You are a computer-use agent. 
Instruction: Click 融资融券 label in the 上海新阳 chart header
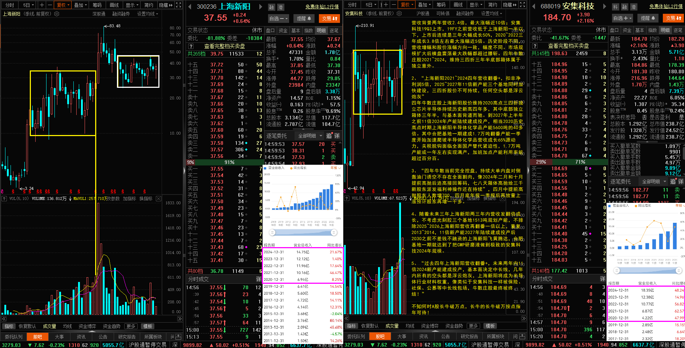[121, 14]
